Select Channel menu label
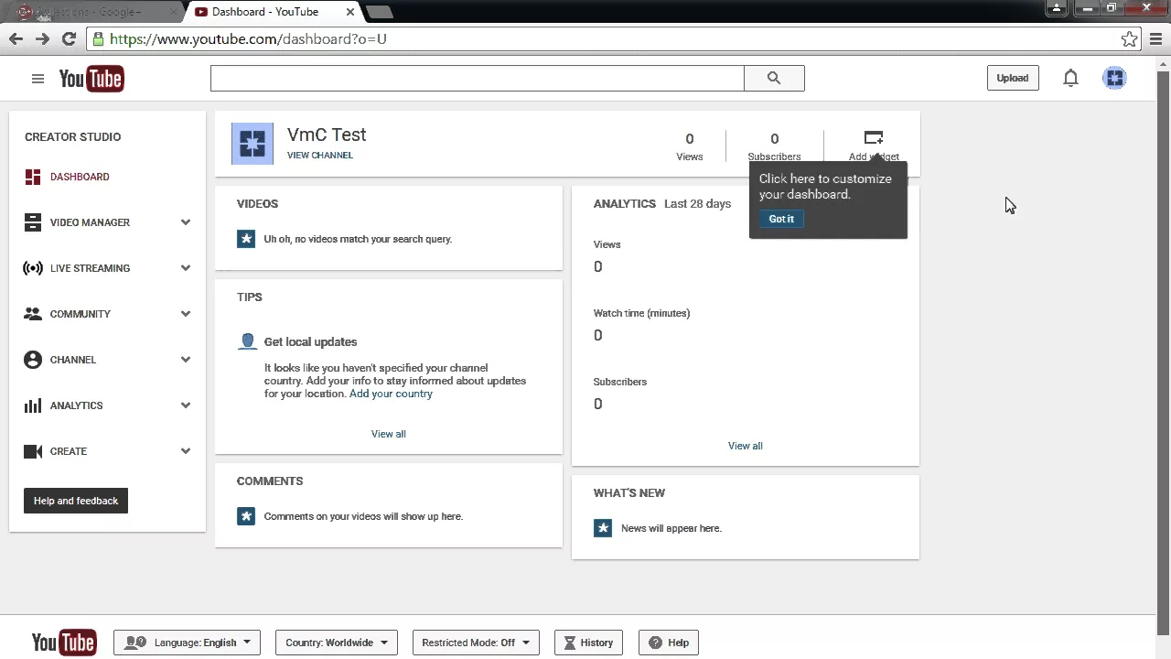The image size is (1171, 659). click(73, 360)
